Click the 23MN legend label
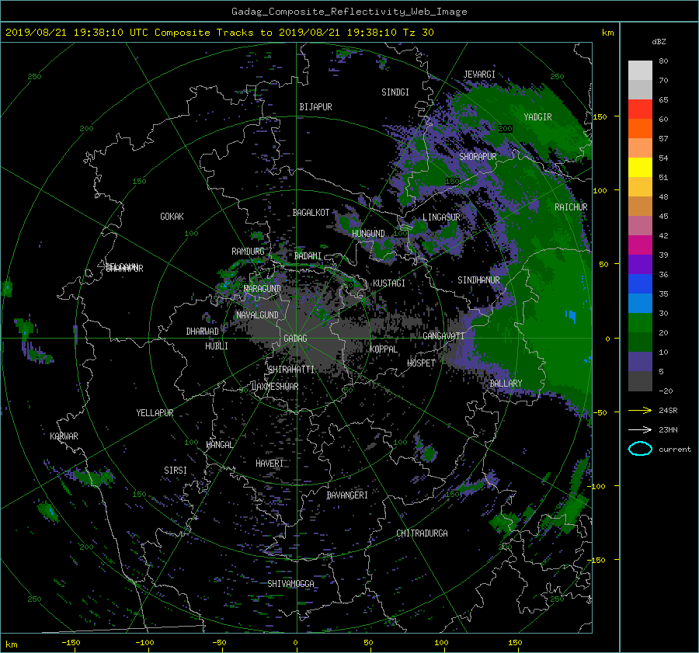This screenshot has height=653, width=699. click(668, 430)
